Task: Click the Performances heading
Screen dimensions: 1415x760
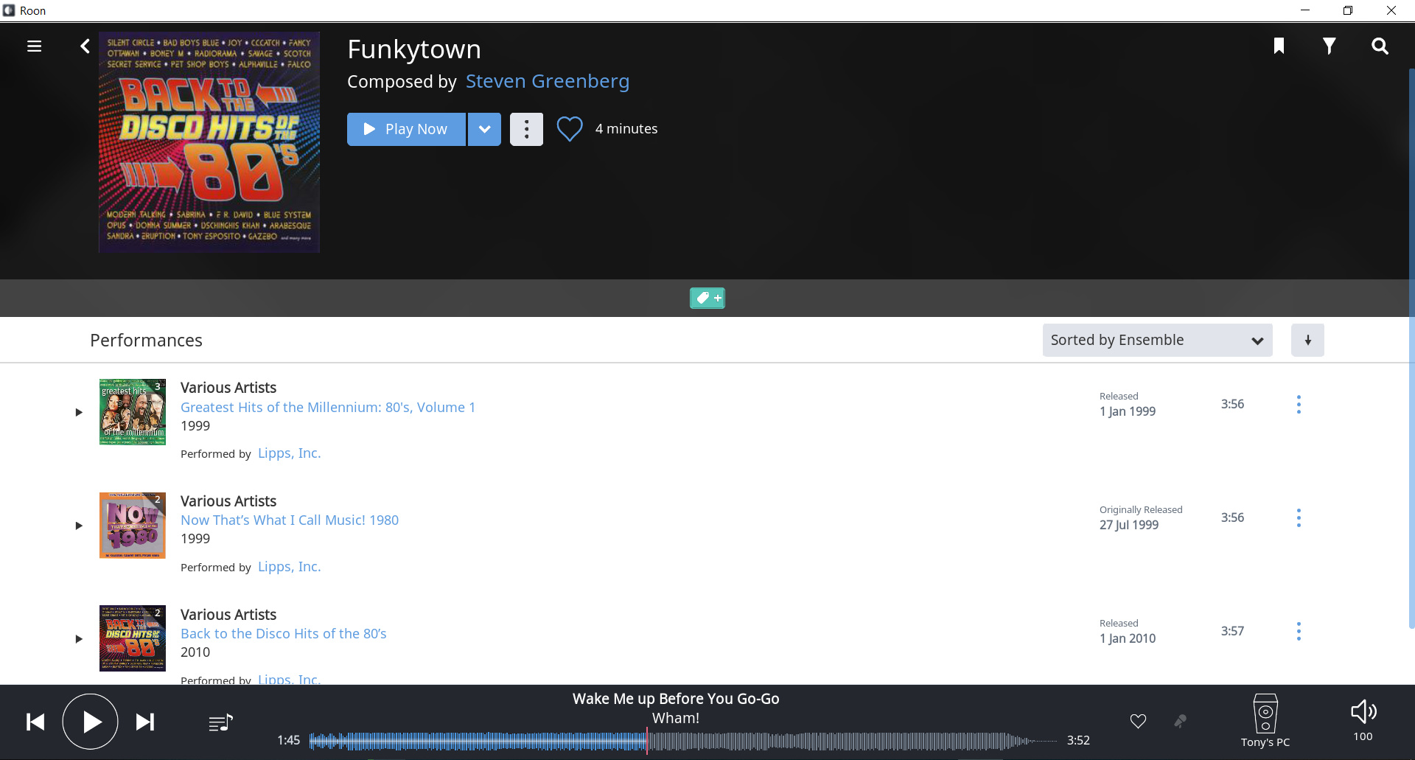Action: click(x=146, y=340)
